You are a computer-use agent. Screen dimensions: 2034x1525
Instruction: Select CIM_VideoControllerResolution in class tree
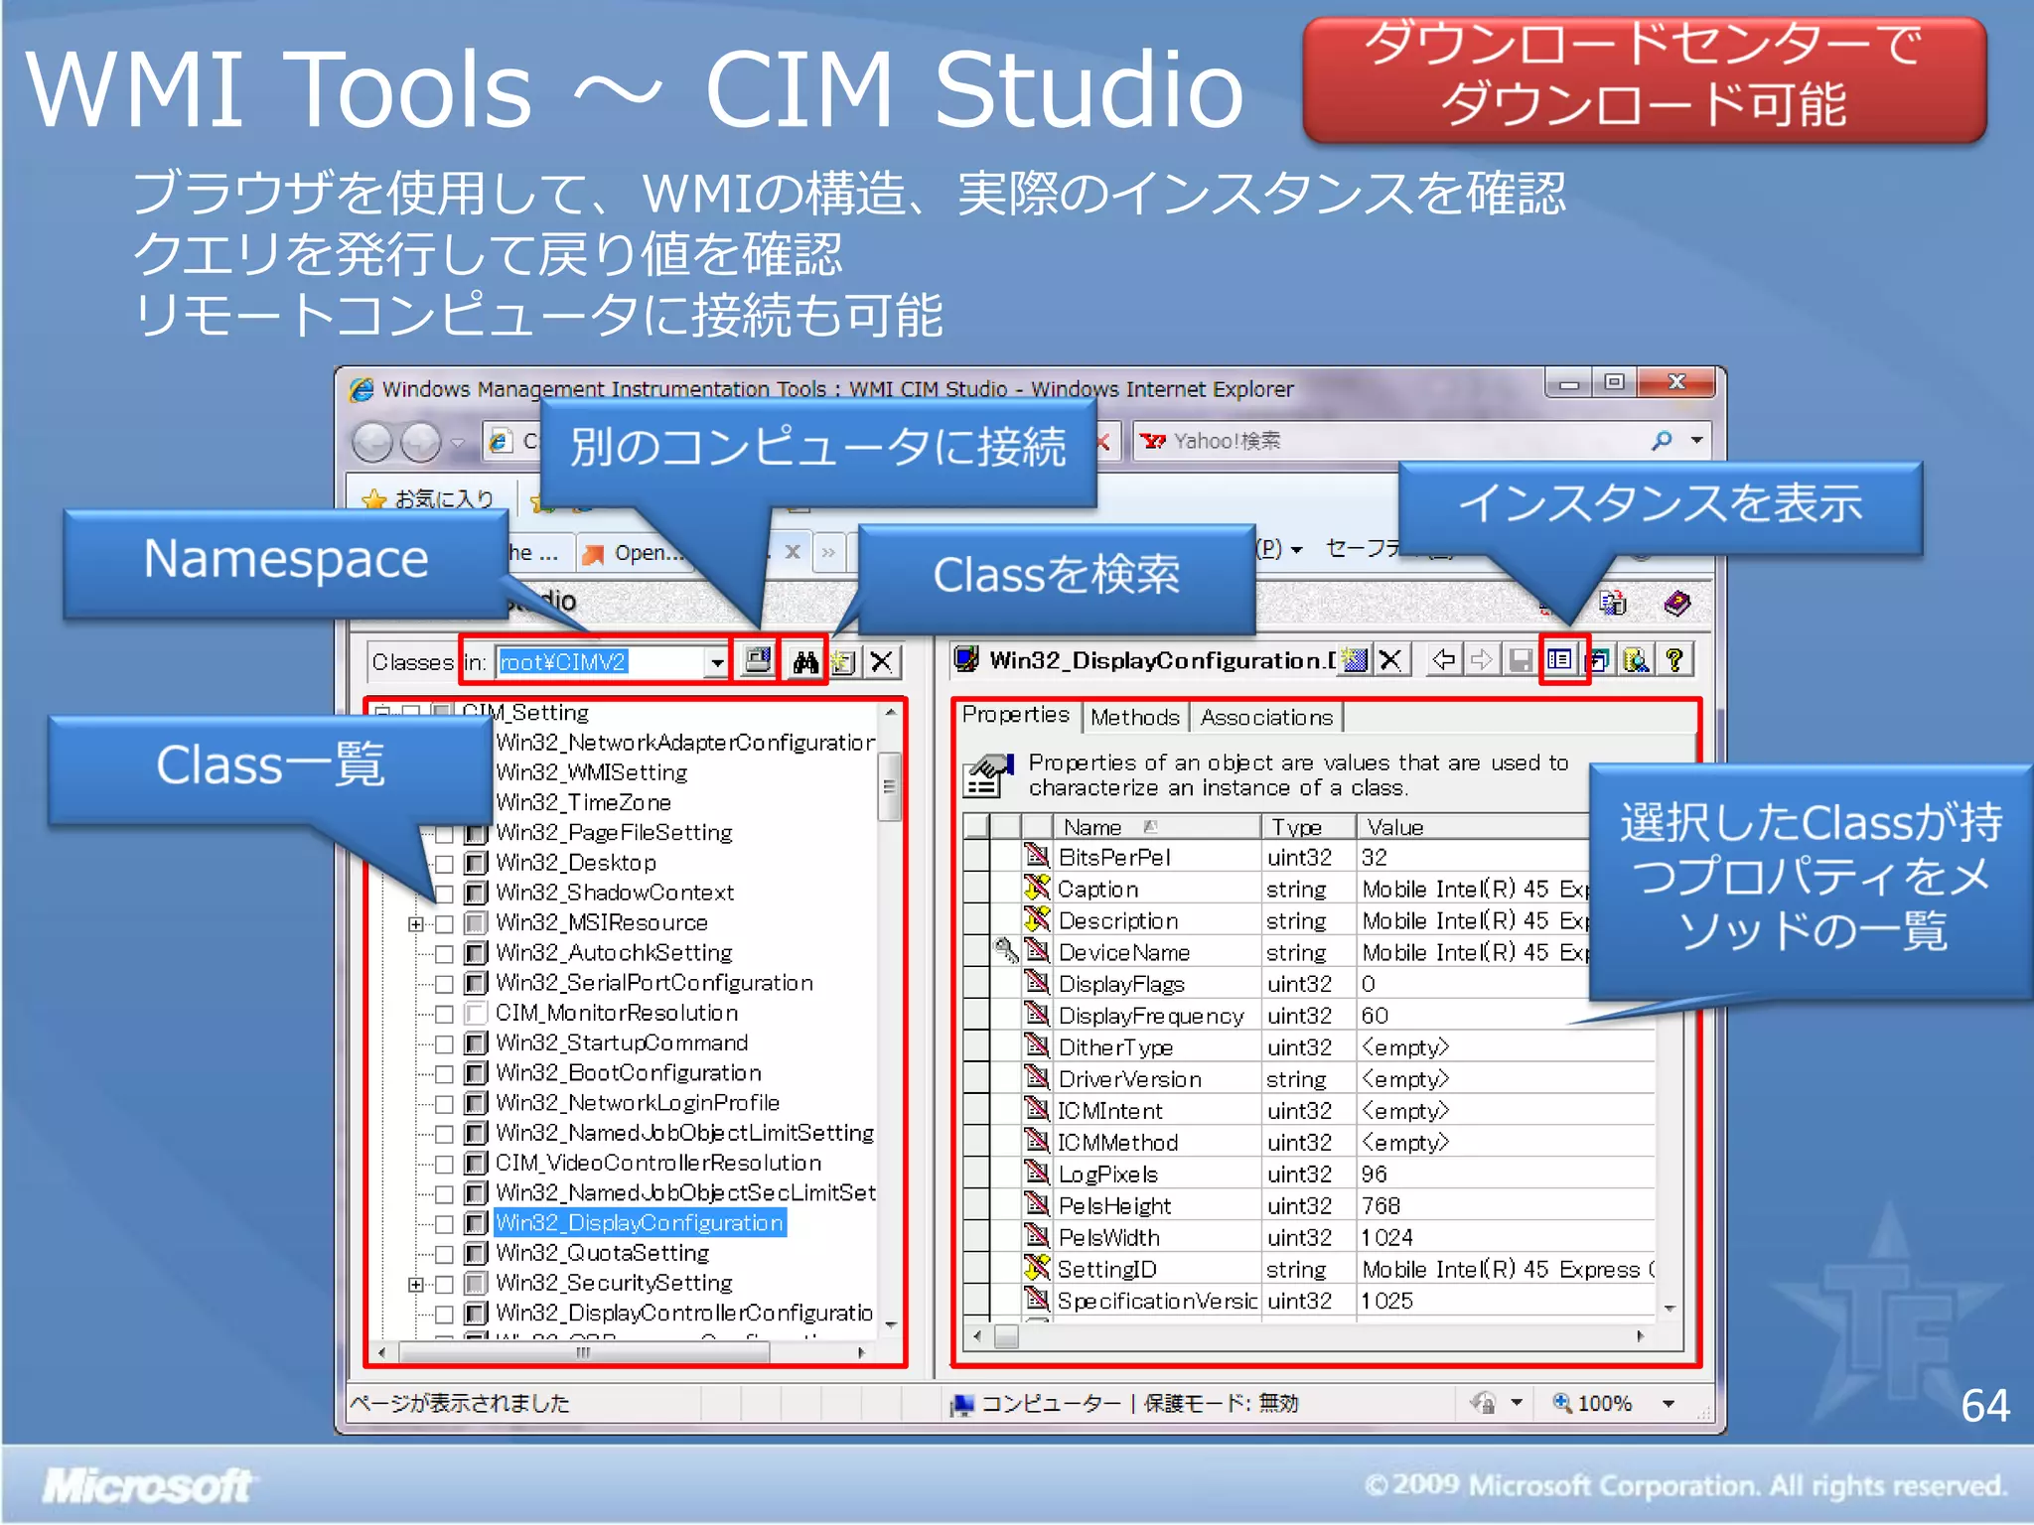[657, 1163]
